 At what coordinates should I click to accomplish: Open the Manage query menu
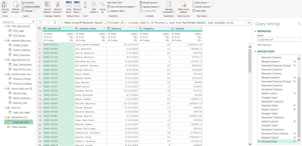[x=28, y=11]
